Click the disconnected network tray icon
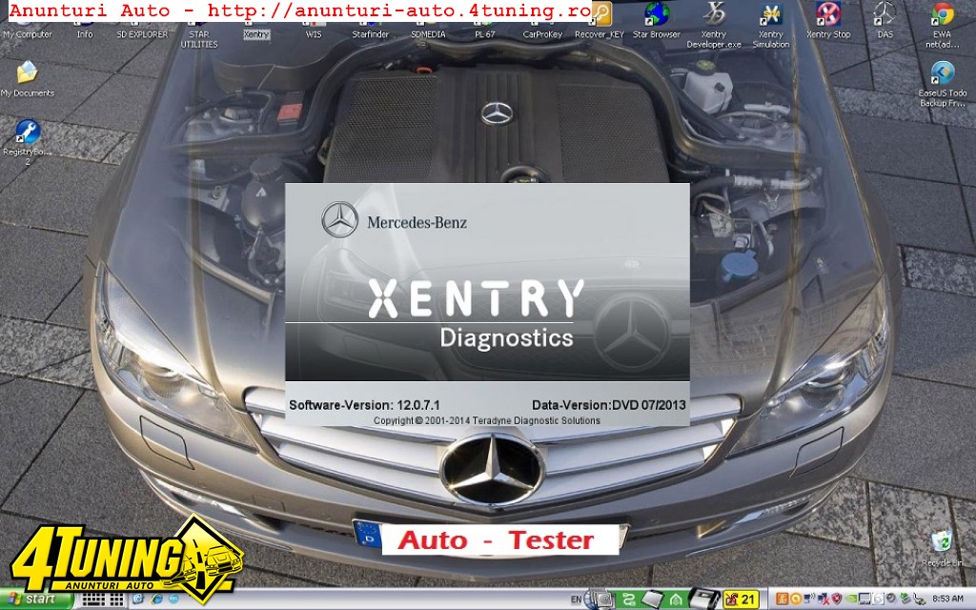Image resolution: width=976 pixels, height=610 pixels. point(823,599)
